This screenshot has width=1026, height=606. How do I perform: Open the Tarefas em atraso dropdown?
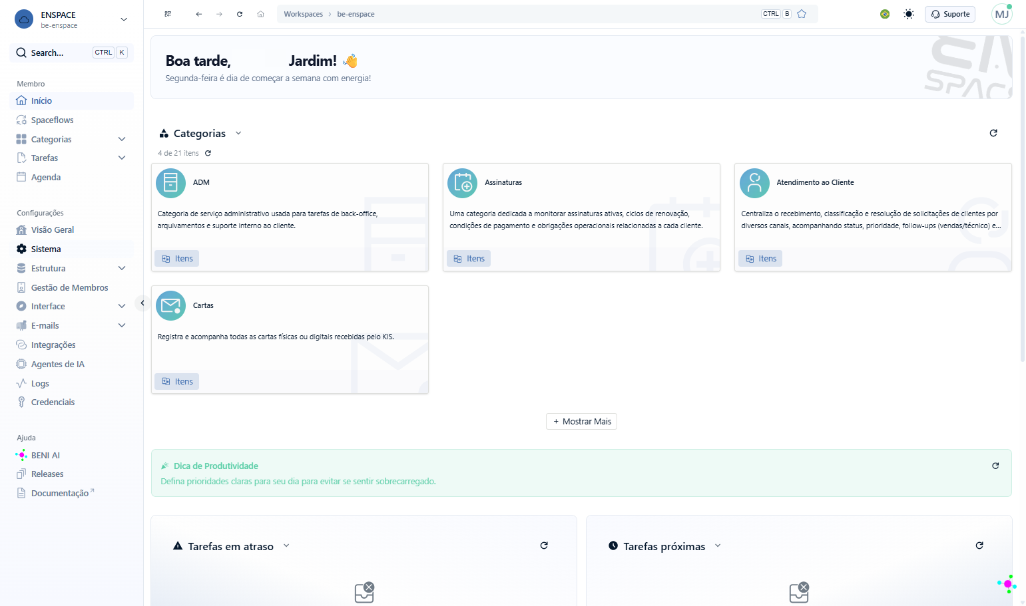286,545
